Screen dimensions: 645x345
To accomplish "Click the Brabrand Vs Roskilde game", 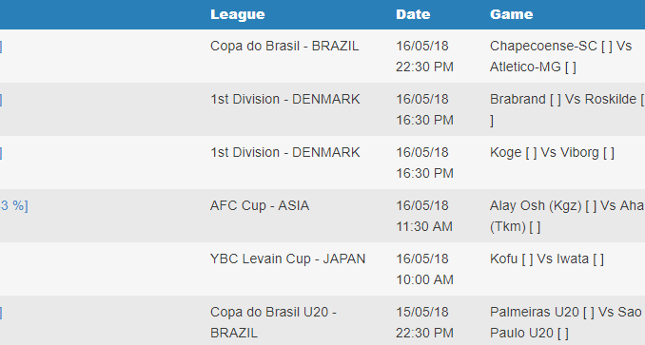I will point(567,109).
